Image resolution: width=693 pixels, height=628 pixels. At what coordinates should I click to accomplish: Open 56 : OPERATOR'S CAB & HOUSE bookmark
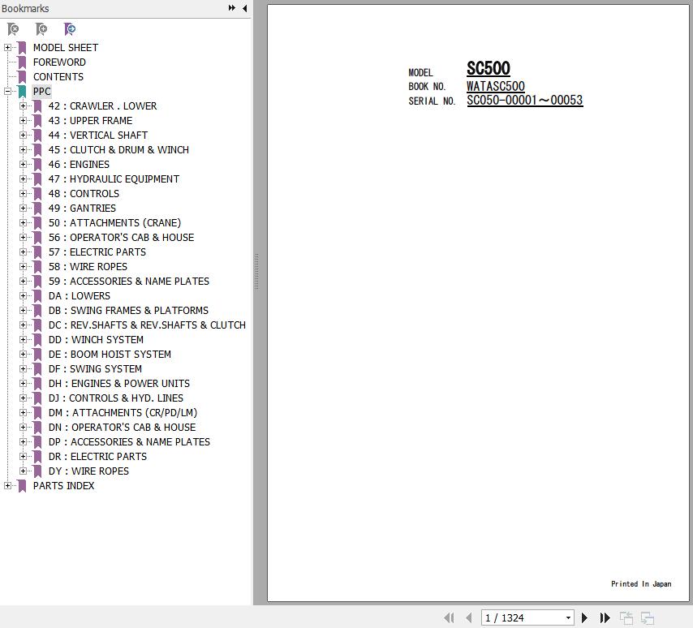coord(121,237)
